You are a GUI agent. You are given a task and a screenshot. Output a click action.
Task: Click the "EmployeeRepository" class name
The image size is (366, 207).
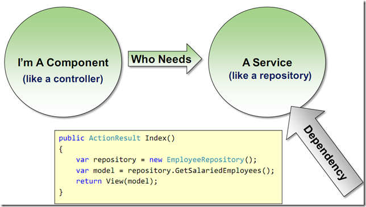point(205,160)
